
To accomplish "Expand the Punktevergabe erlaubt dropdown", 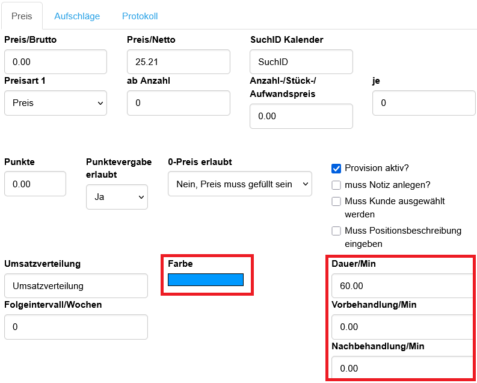I will pyautogui.click(x=117, y=197).
